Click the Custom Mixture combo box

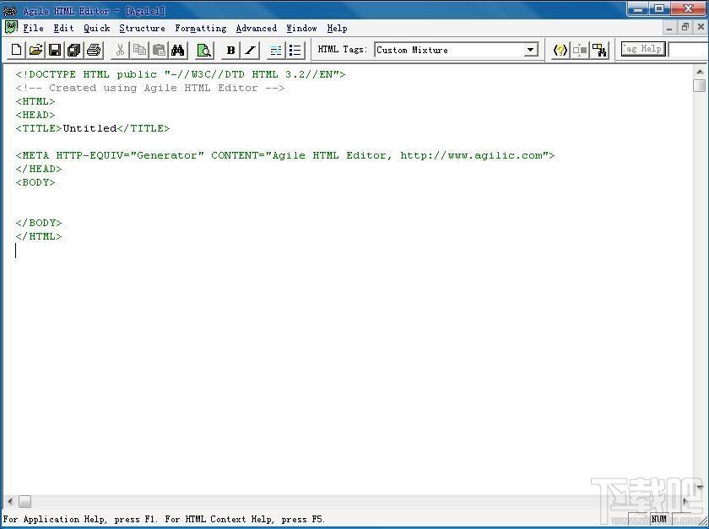457,50
